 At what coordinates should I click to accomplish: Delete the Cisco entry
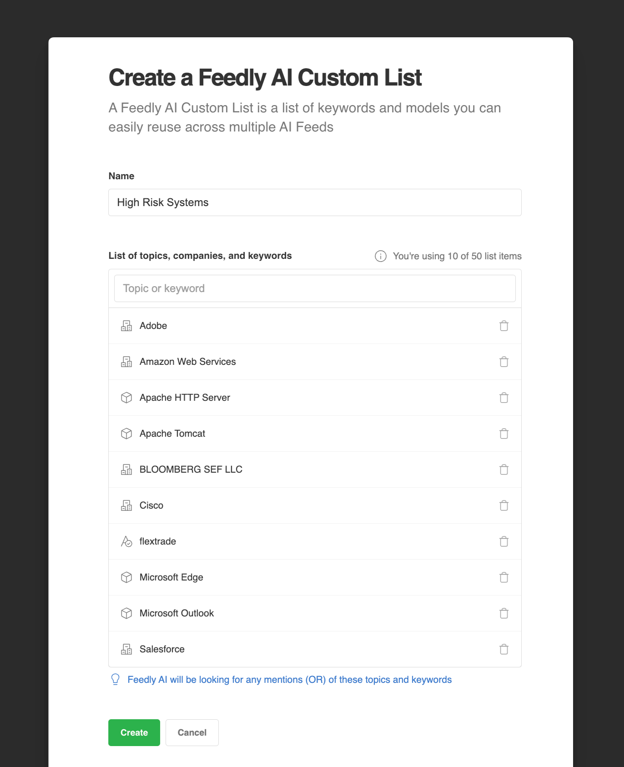[503, 505]
